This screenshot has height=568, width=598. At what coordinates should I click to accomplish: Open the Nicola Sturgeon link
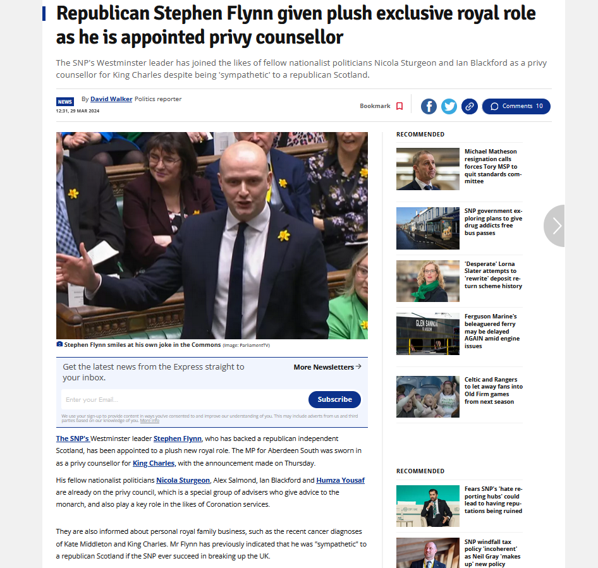coord(183,480)
